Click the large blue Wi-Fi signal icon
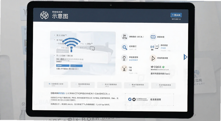The width and height of the screenshot is (221, 121). point(71,44)
